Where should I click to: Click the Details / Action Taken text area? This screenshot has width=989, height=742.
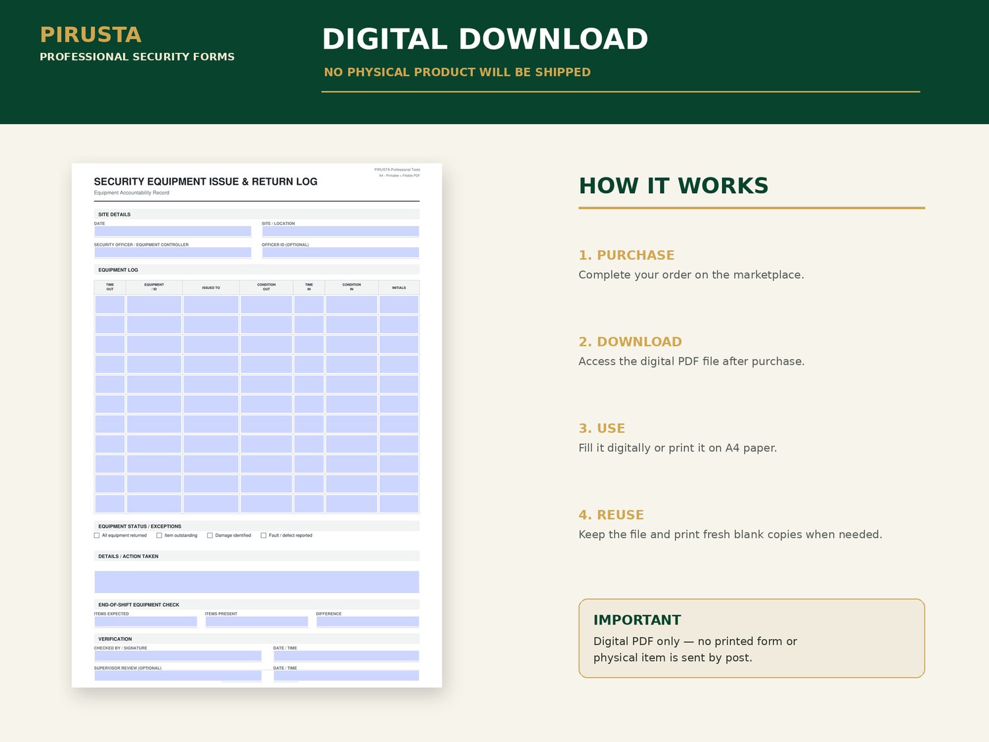click(x=256, y=582)
